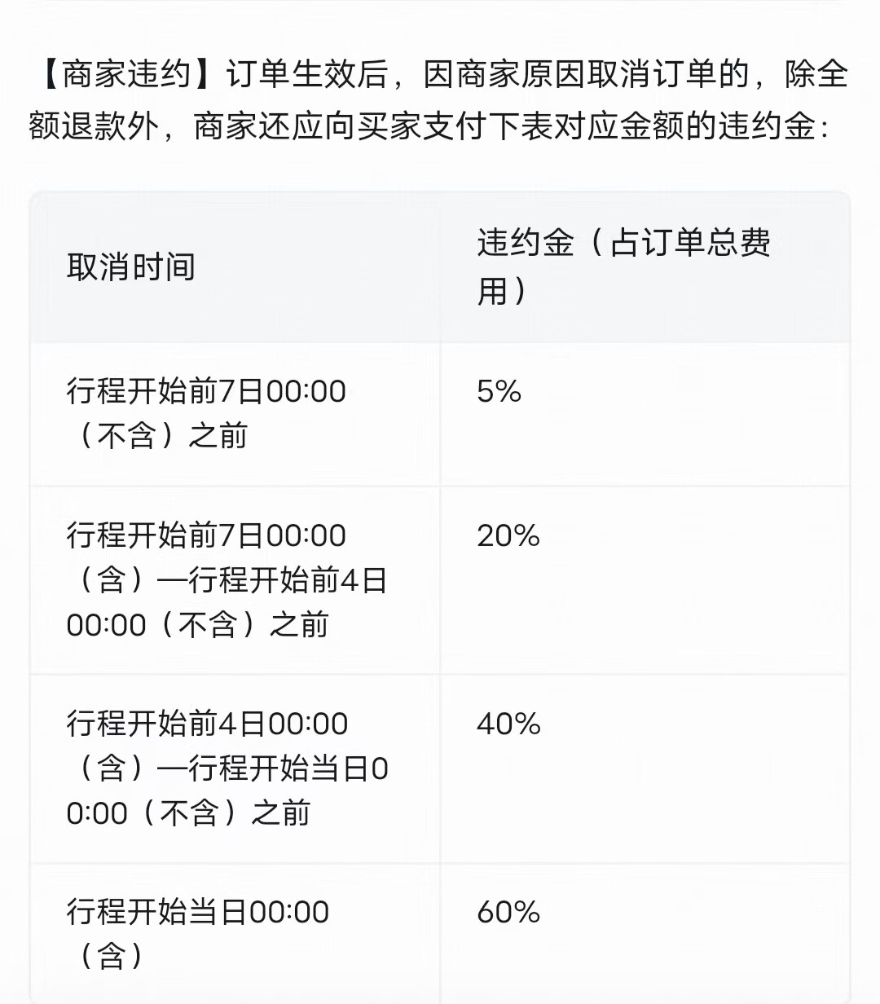Click the 60% penalty value
Viewport: 880px width, 1004px height.
tap(508, 912)
